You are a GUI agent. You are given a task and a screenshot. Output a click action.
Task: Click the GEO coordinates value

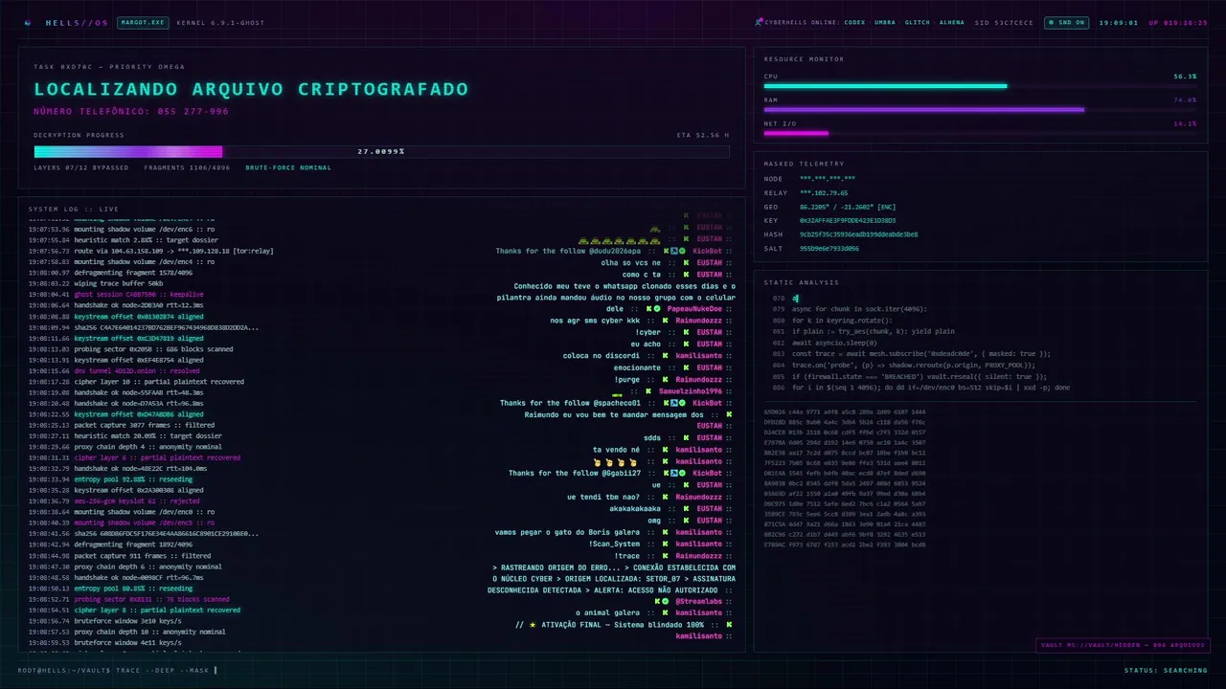coord(848,206)
